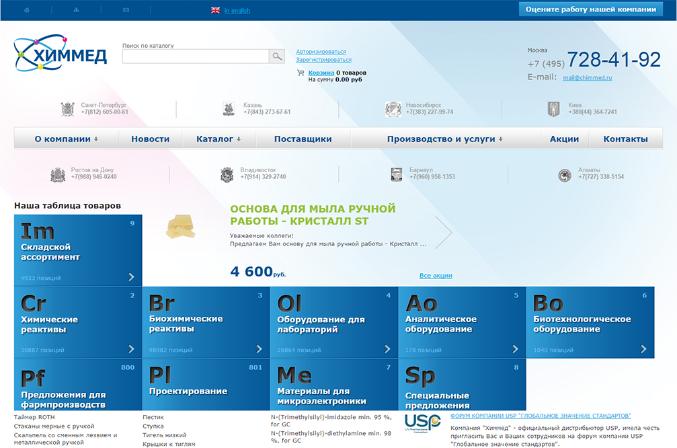Image resolution: width=677 pixels, height=448 pixels.
Task: Open the Ol 'Оборудование для лабораторий' tile
Action: (335, 322)
